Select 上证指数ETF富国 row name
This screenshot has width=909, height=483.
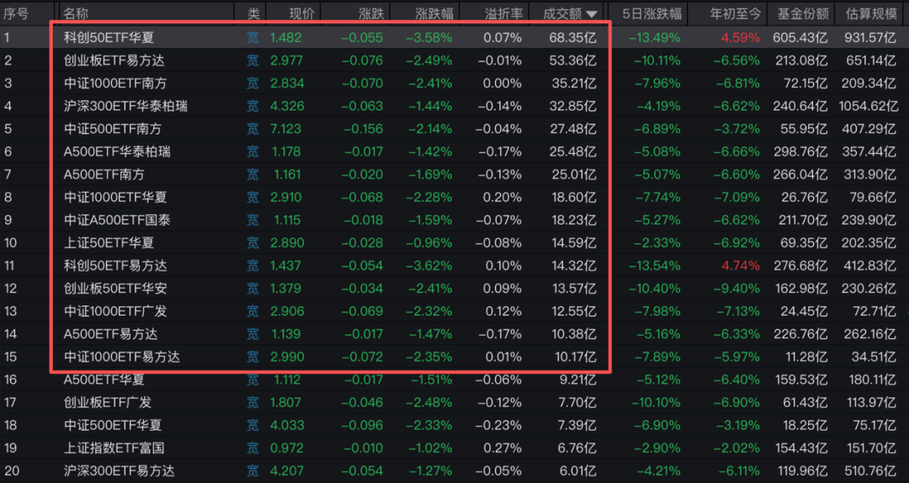pyautogui.click(x=114, y=448)
